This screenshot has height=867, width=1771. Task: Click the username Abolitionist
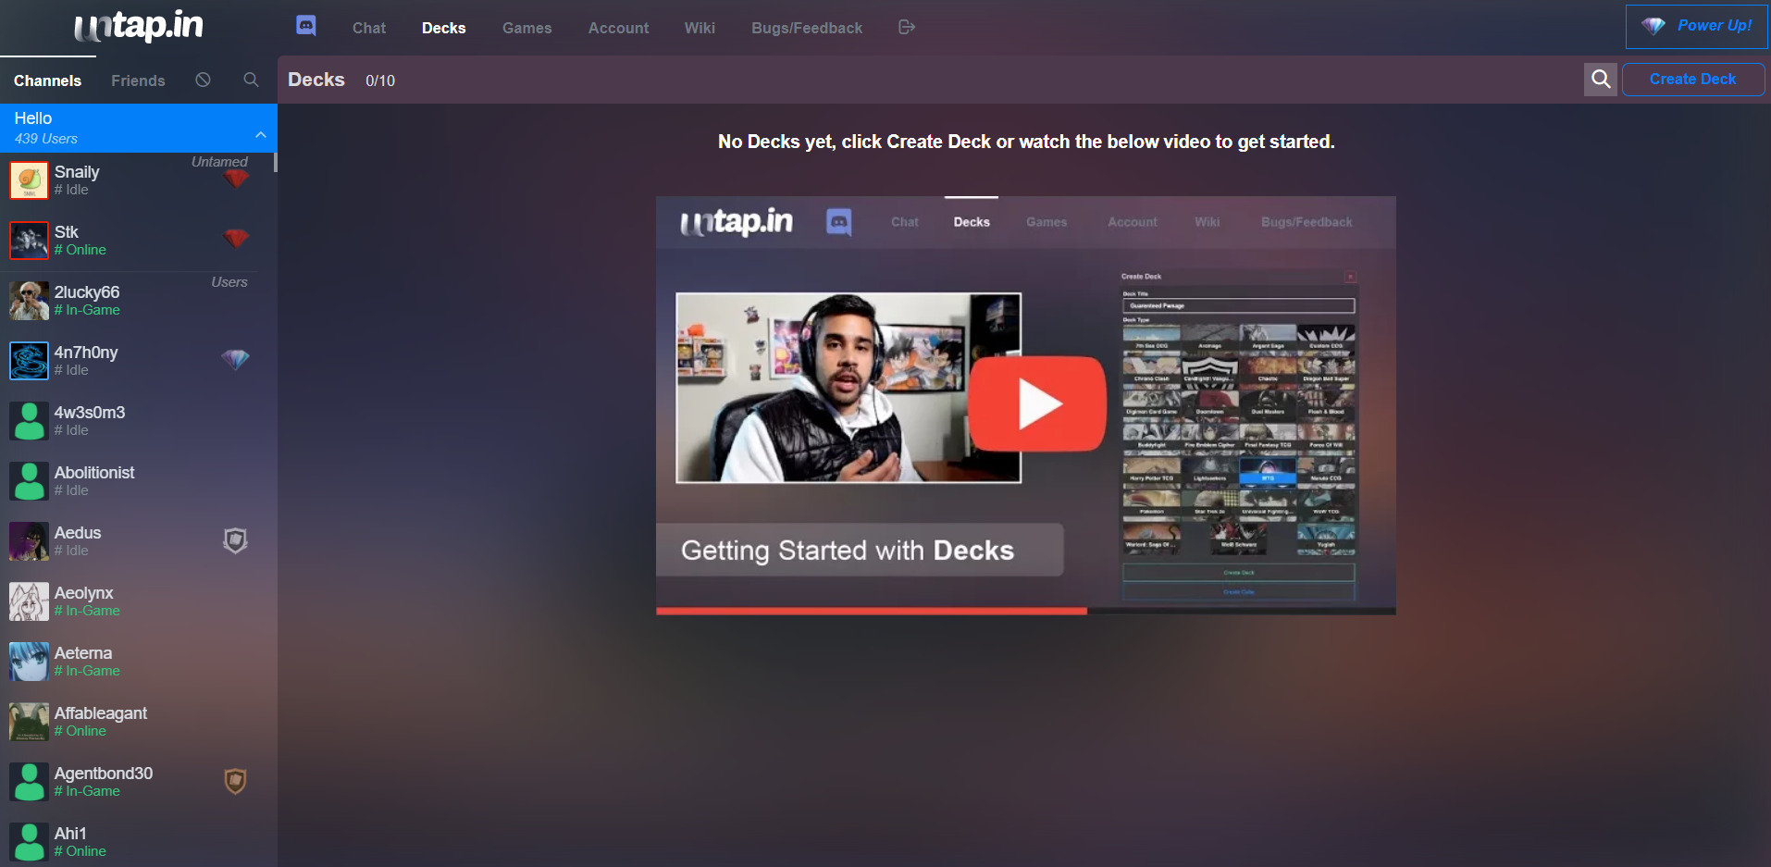(94, 473)
